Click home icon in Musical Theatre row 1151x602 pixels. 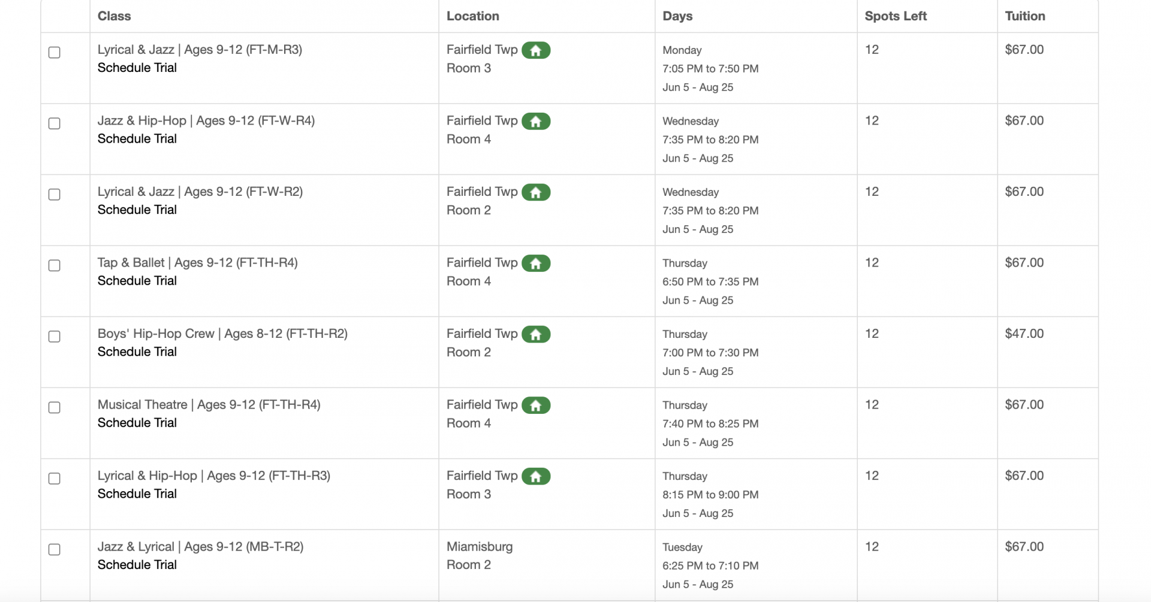click(536, 406)
